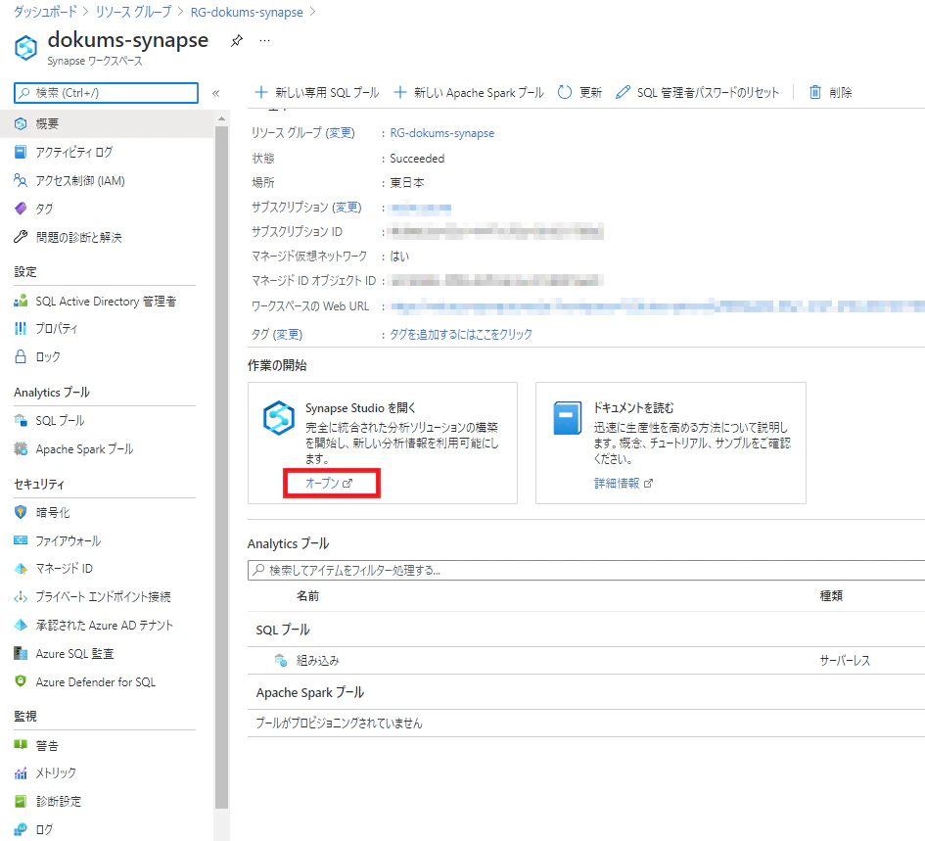The height and width of the screenshot is (841, 925).
Task: Click the 更新 refresh button
Action: coord(579,93)
